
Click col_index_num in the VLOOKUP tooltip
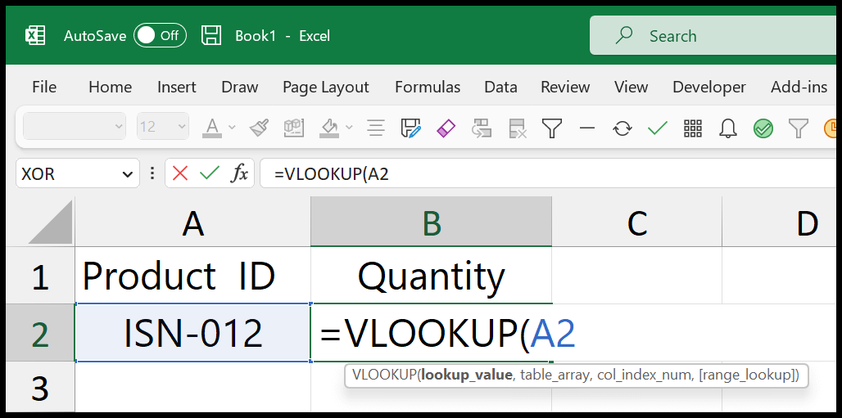pos(643,375)
